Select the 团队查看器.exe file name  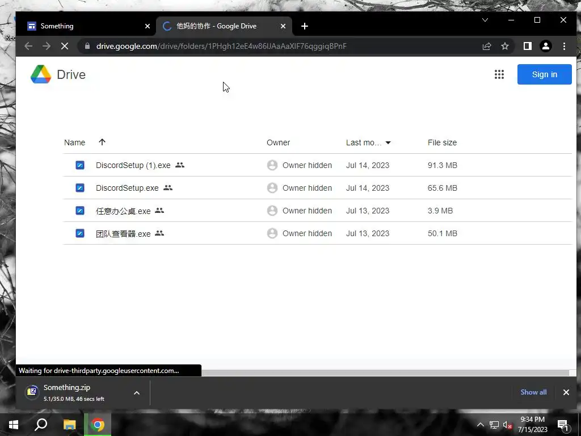coord(123,233)
